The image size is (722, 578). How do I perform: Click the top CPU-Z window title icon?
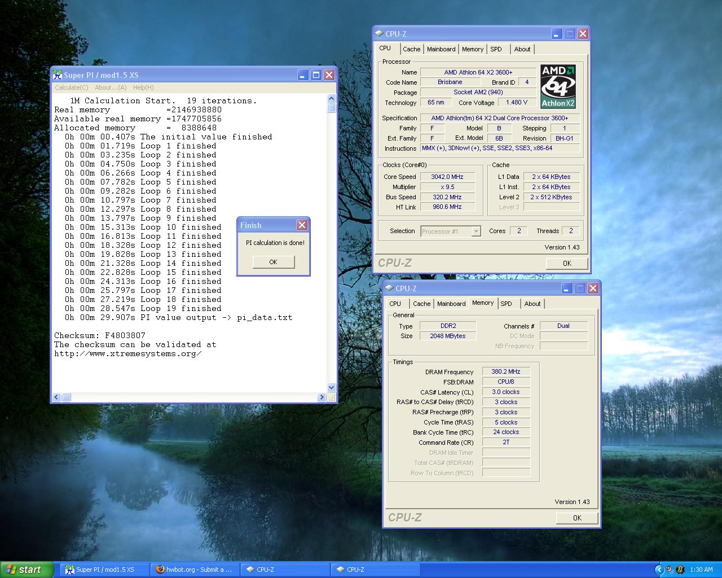pos(380,34)
